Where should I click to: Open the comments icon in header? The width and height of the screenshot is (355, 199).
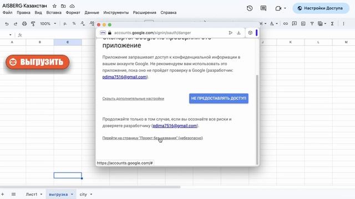tap(263, 8)
